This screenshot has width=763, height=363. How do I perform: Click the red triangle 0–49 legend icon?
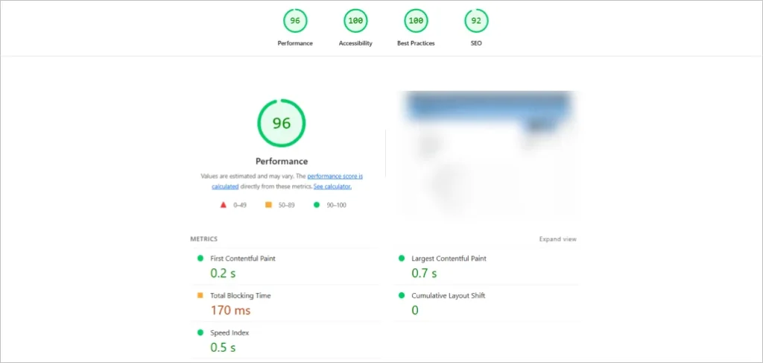pos(224,205)
